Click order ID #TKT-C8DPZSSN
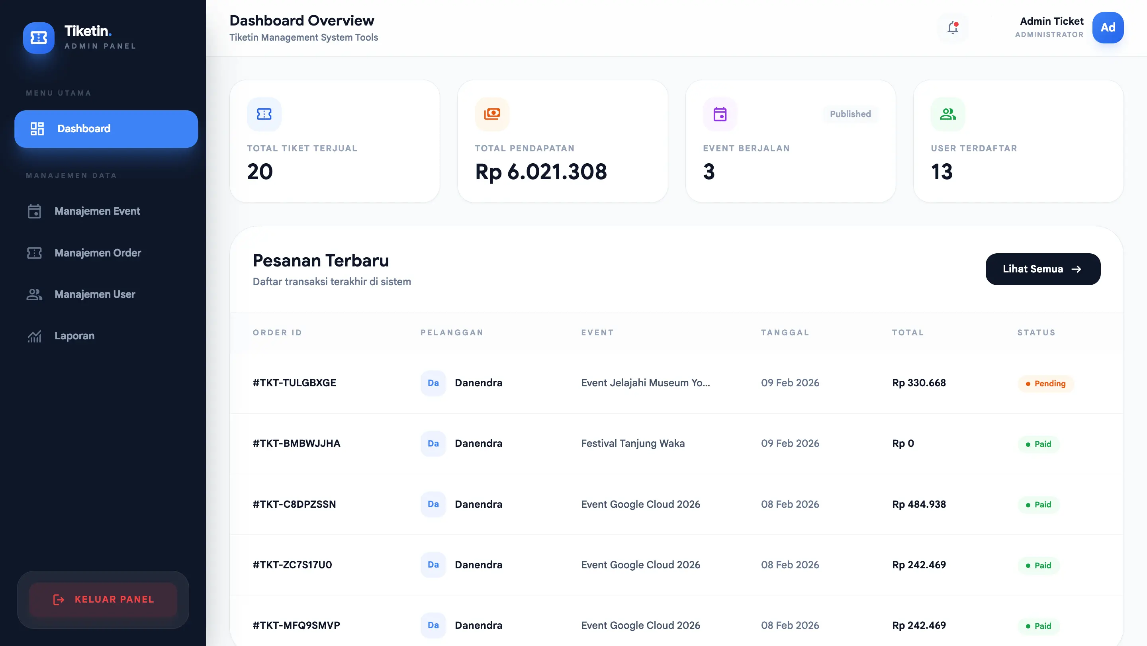The image size is (1147, 646). pyautogui.click(x=294, y=504)
